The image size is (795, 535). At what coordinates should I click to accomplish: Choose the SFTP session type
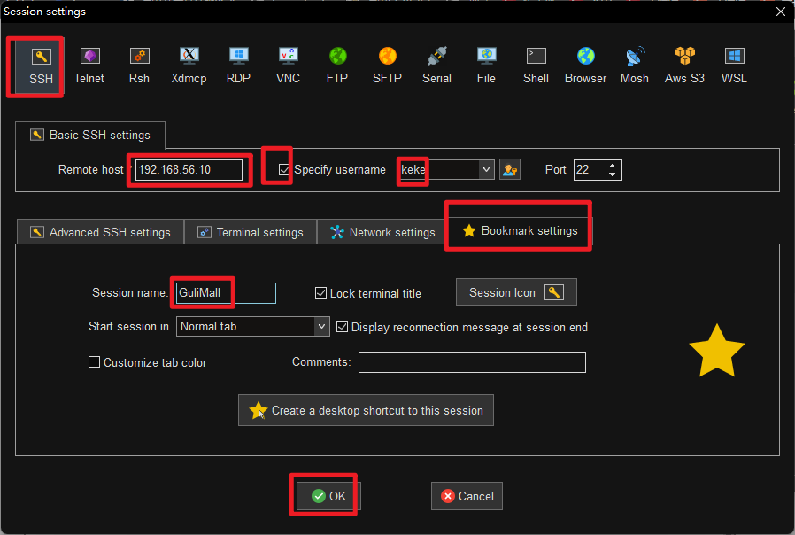388,66
